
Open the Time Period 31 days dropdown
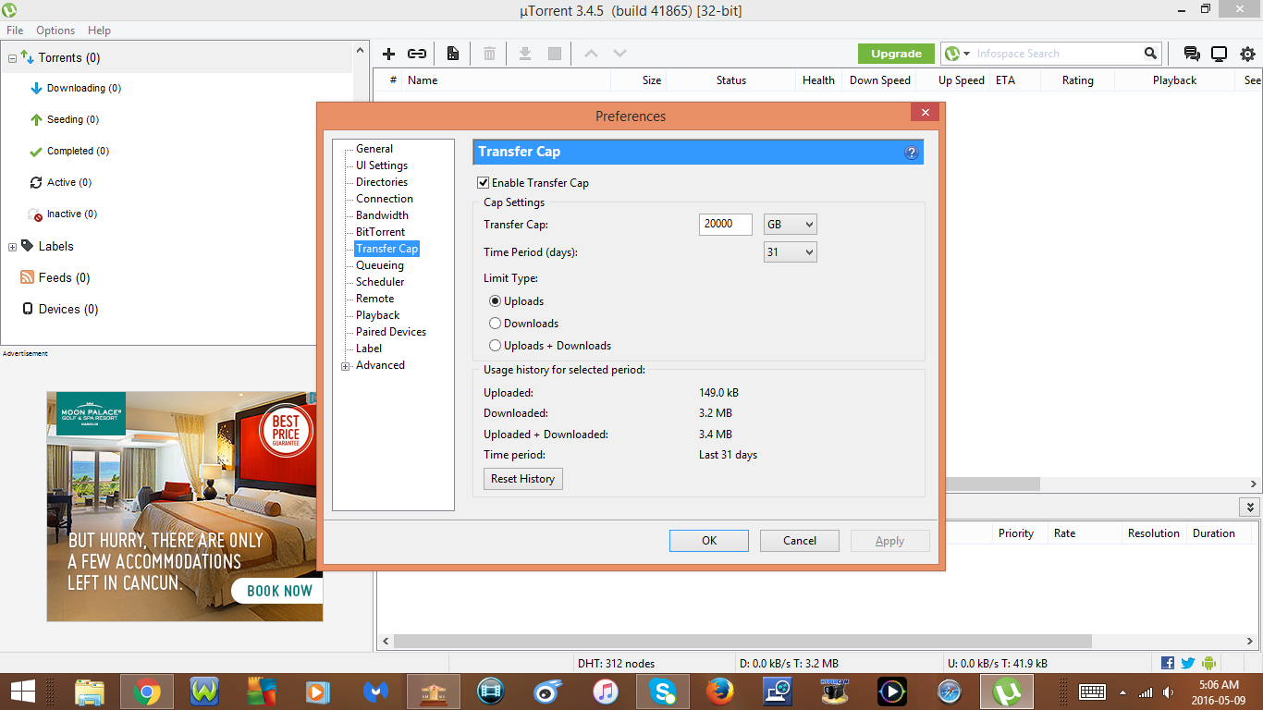[x=791, y=251]
